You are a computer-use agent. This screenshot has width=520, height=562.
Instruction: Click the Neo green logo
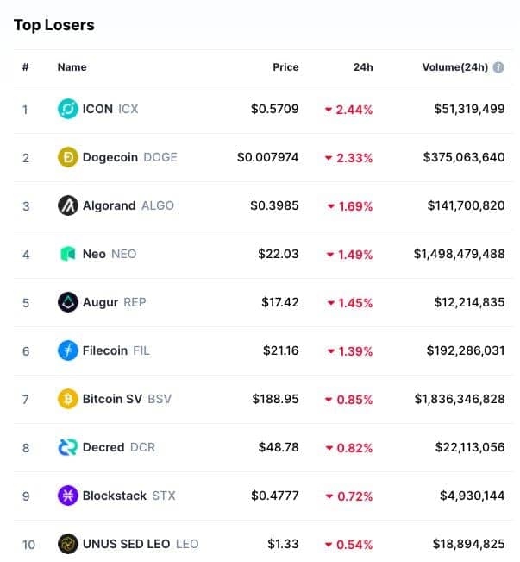pos(67,254)
